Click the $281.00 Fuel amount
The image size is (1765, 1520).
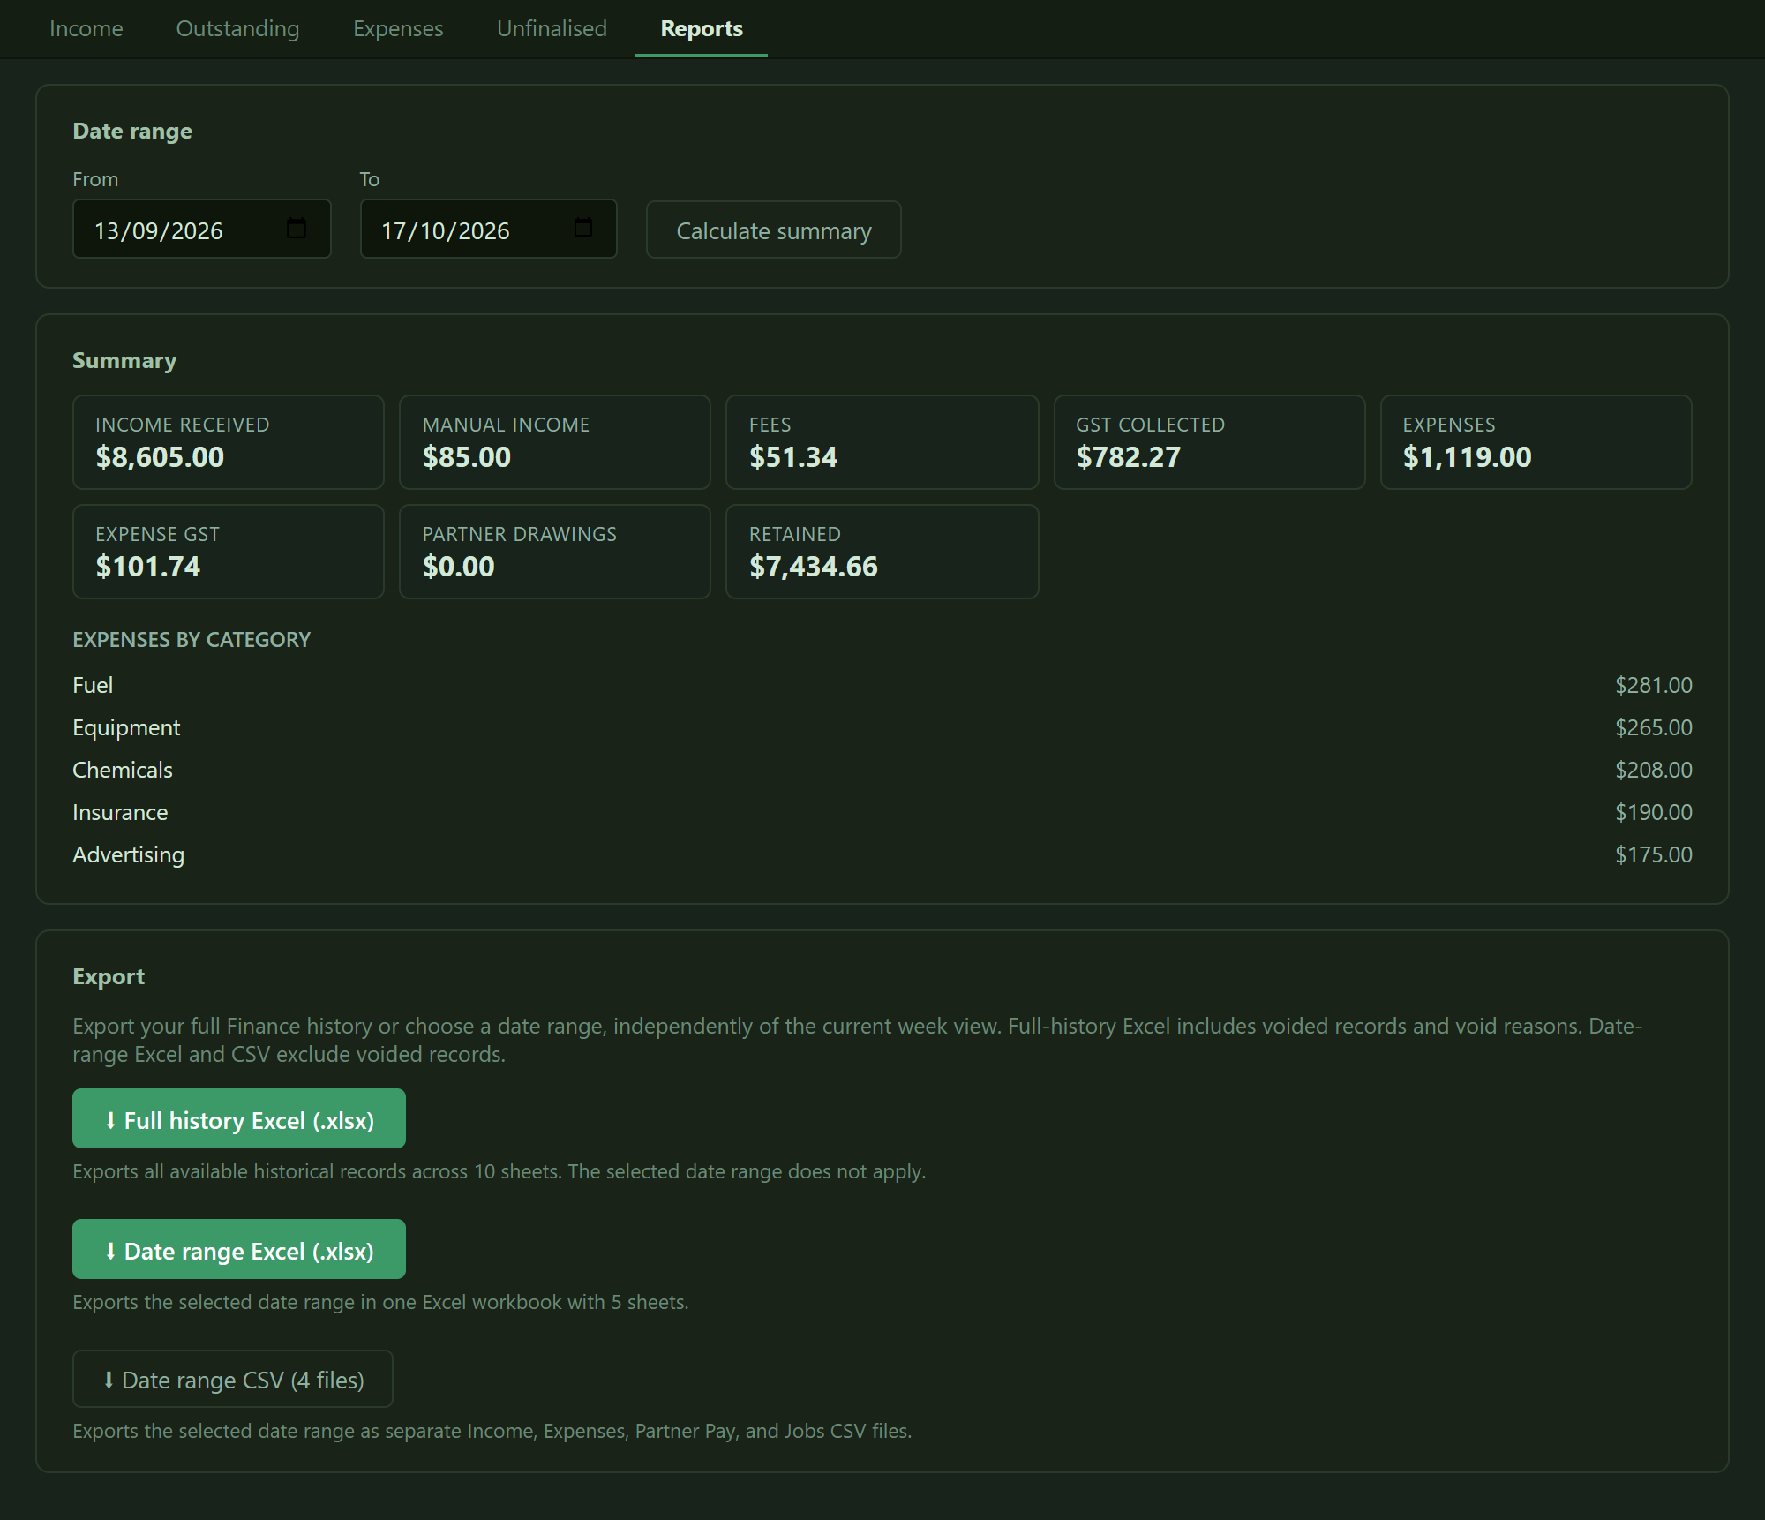(x=1653, y=685)
